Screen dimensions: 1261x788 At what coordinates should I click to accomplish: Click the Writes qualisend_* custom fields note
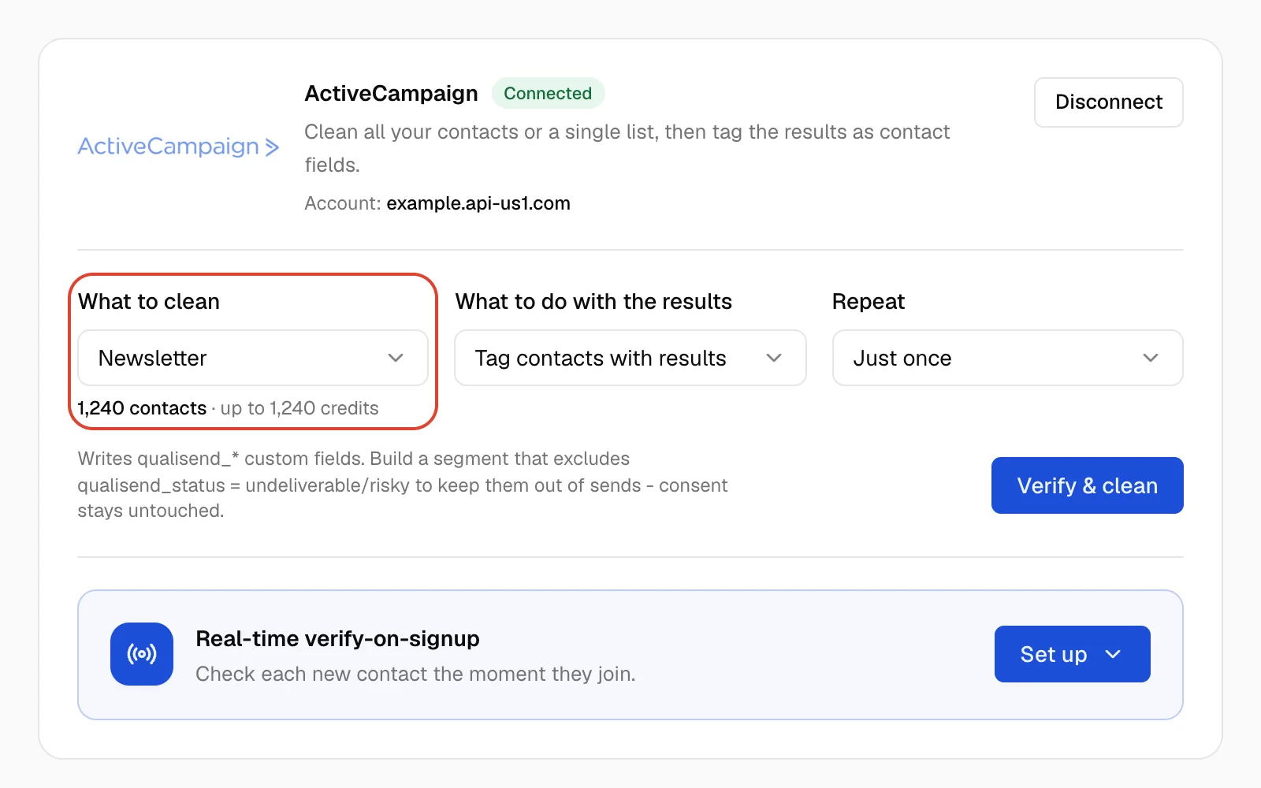(x=403, y=485)
